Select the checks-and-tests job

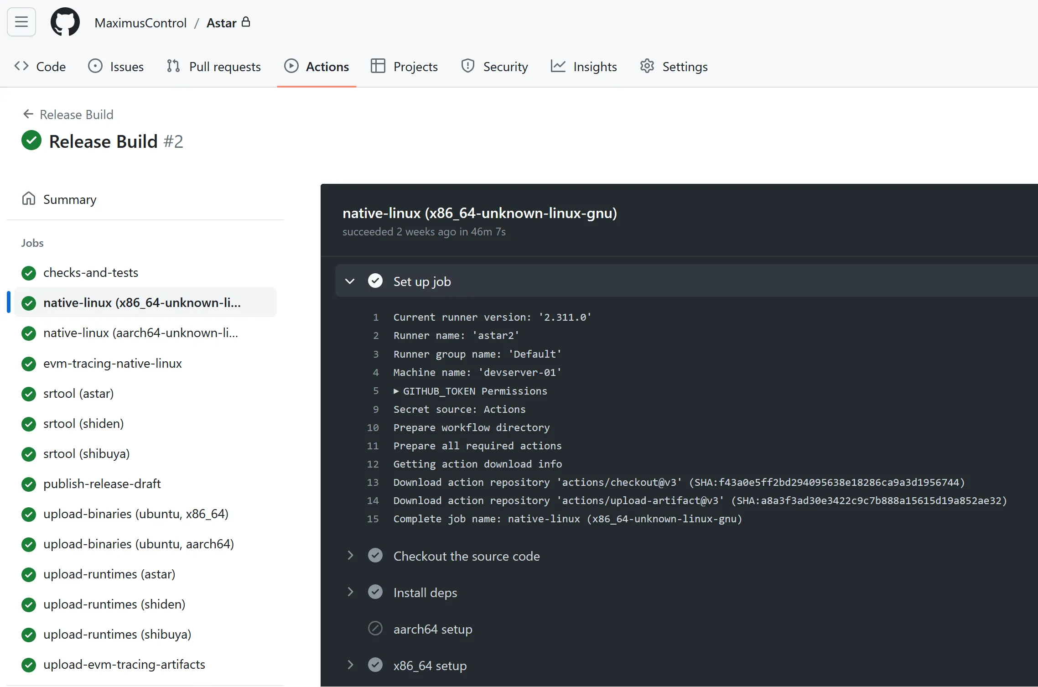91,272
